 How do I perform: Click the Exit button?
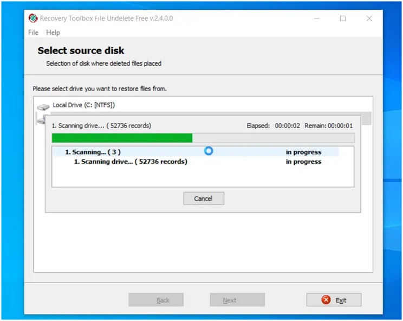(x=334, y=300)
